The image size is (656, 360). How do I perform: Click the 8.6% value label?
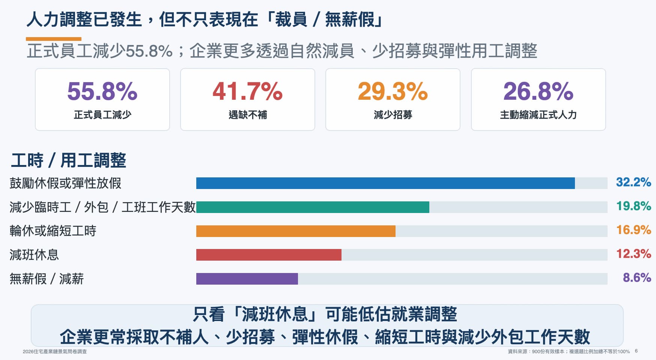637,277
